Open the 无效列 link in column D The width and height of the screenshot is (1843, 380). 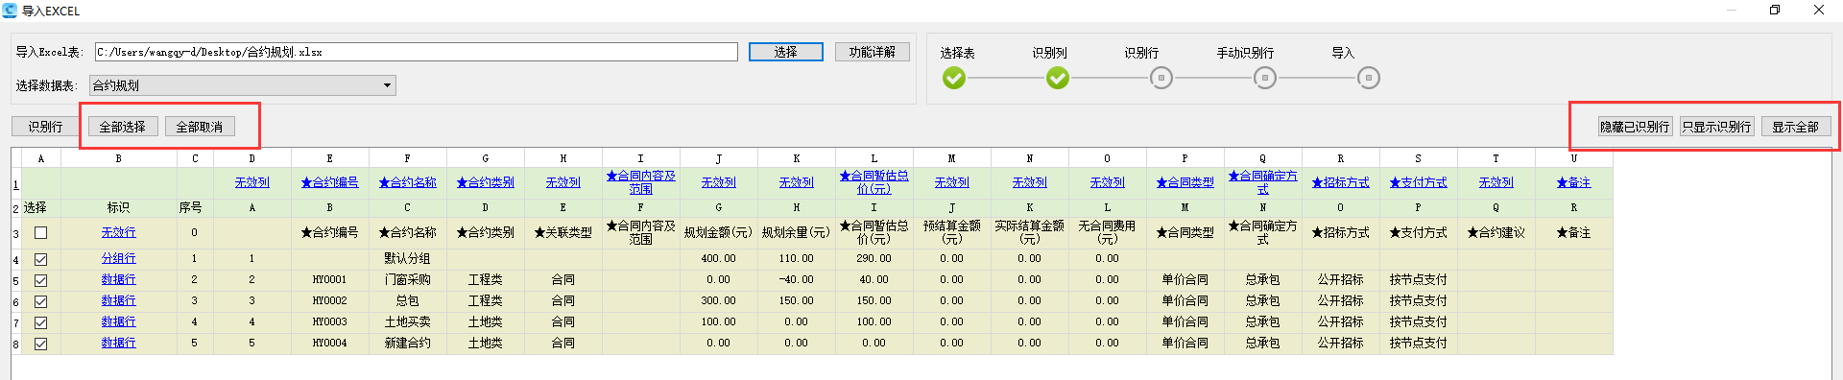[252, 182]
